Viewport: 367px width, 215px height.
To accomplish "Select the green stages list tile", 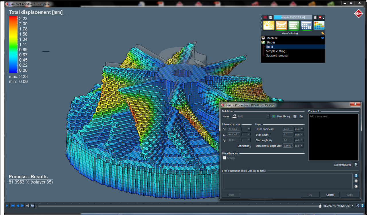I will (294, 26).
